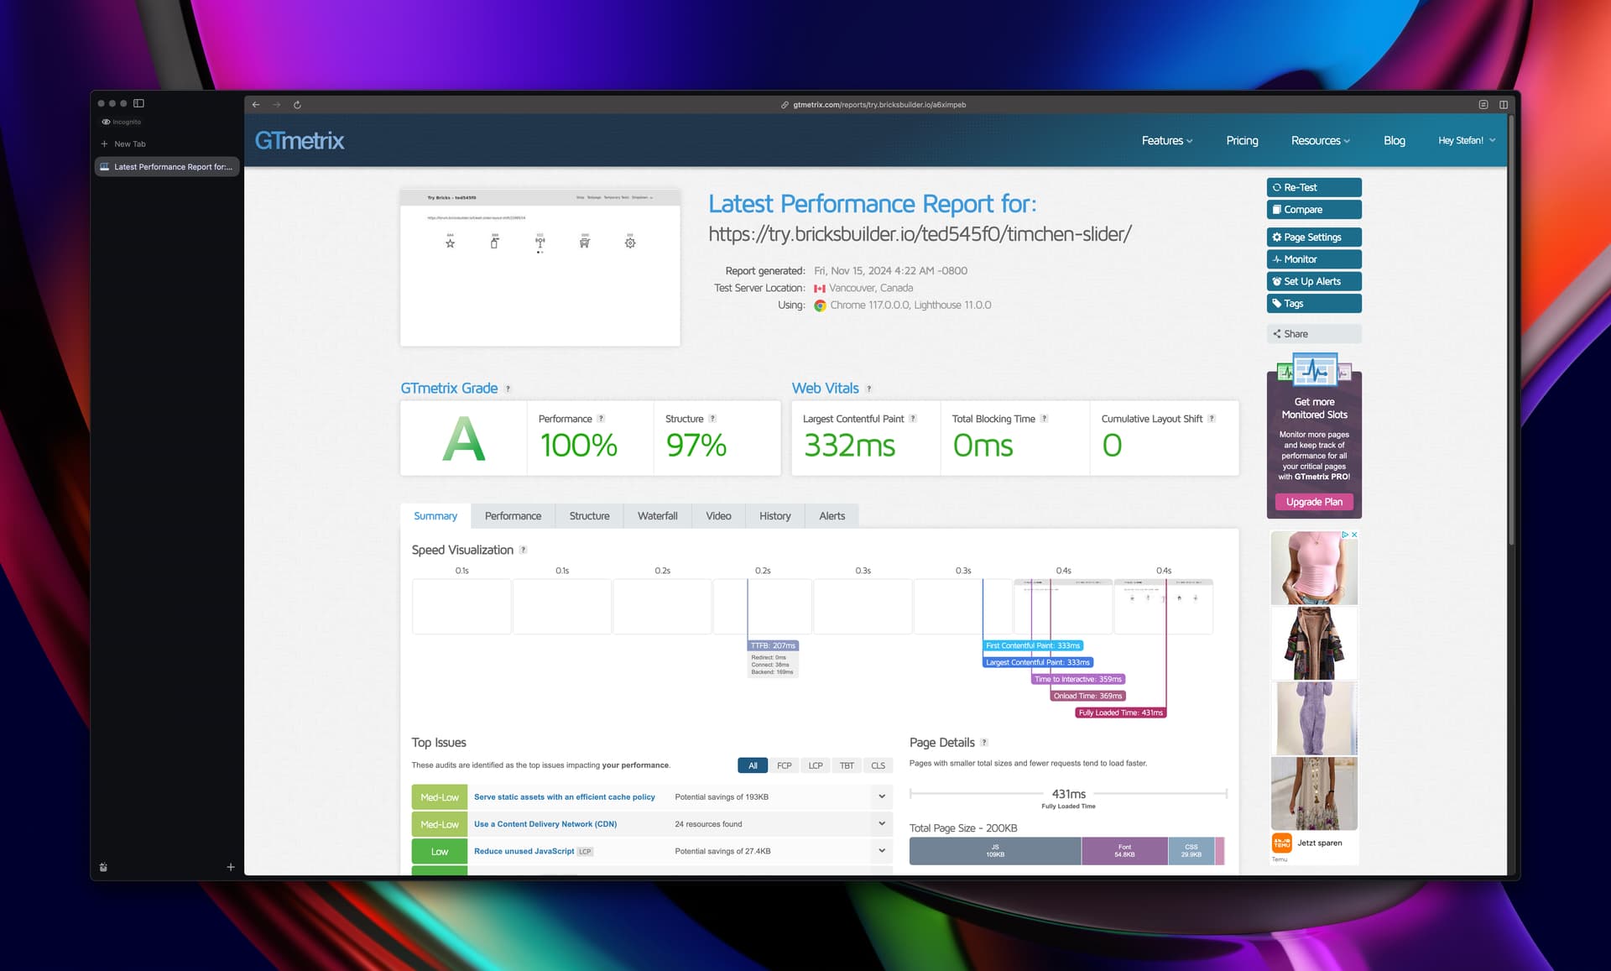
Task: Select the LCP issue filter
Action: [x=815, y=765]
